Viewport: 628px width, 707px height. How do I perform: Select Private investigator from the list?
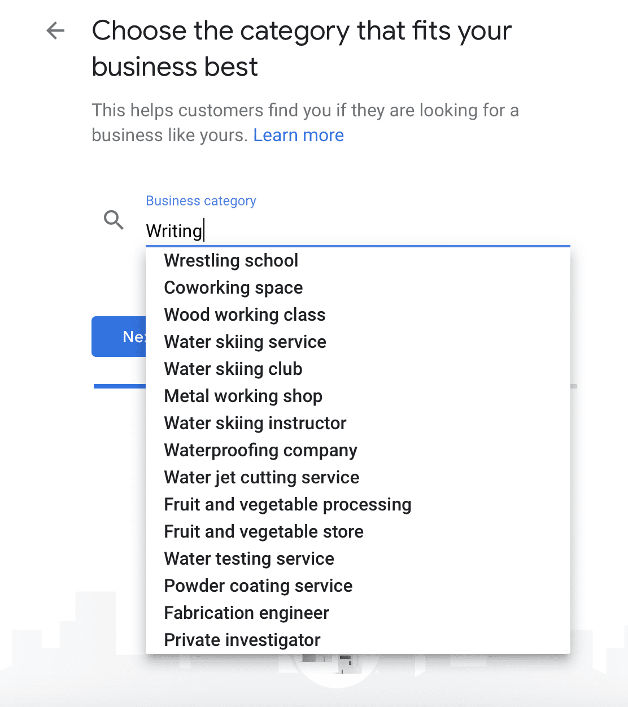pos(242,640)
